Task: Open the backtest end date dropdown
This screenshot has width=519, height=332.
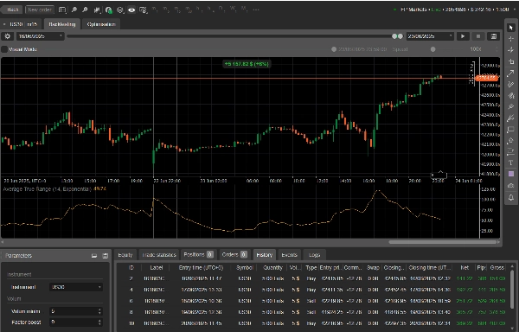Action: 430,36
